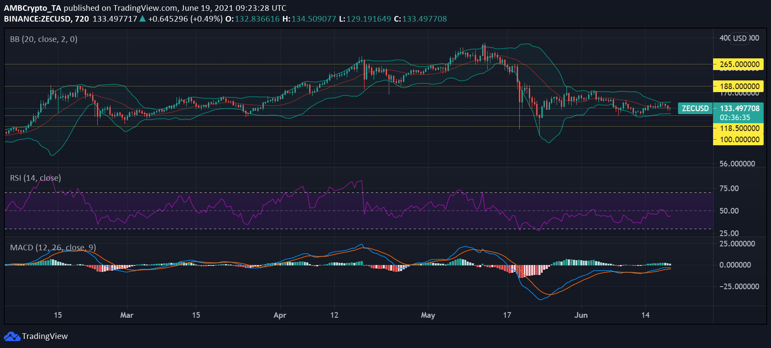Click the Mar marker on time axis
771x348 pixels.
tap(127, 315)
